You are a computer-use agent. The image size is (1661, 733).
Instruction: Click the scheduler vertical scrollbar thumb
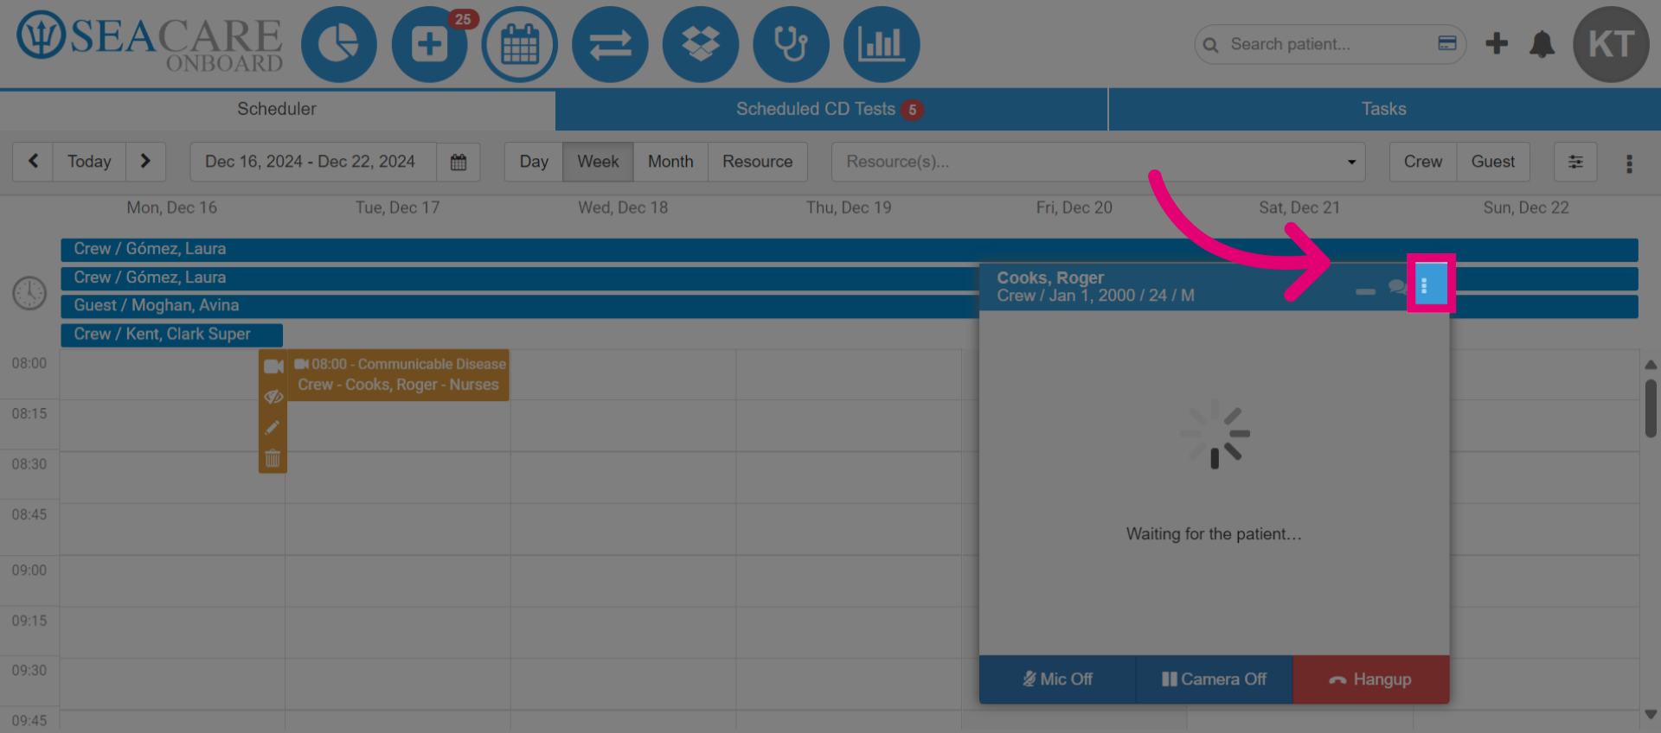pyautogui.click(x=1651, y=409)
